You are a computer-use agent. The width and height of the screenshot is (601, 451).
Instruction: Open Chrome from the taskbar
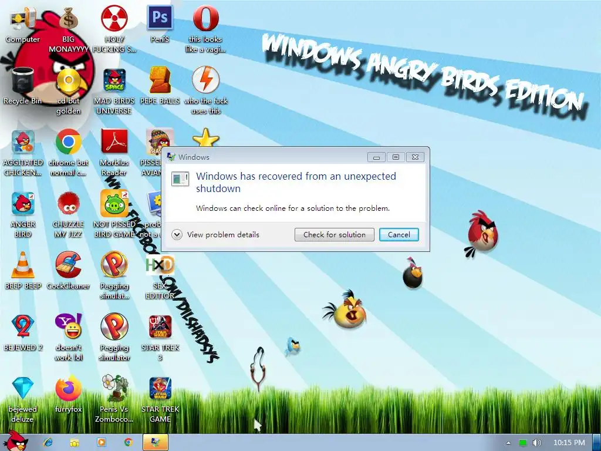pos(129,443)
